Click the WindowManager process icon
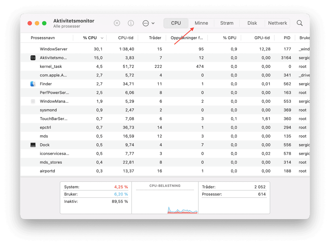 [x=33, y=101]
